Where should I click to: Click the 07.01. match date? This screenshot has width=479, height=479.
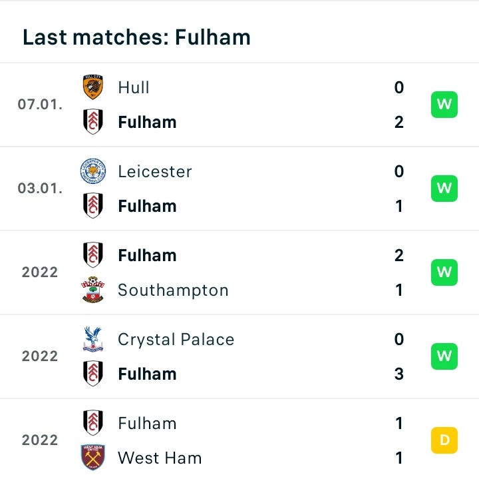point(40,105)
